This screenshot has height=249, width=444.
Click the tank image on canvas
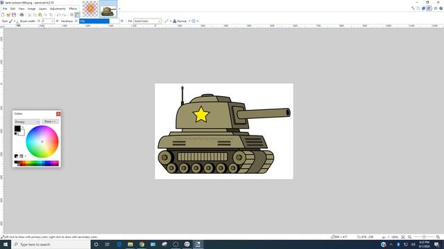[x=223, y=131]
